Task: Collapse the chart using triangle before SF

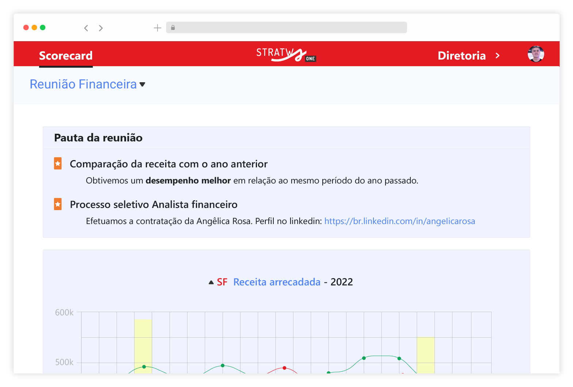Action: click(211, 282)
